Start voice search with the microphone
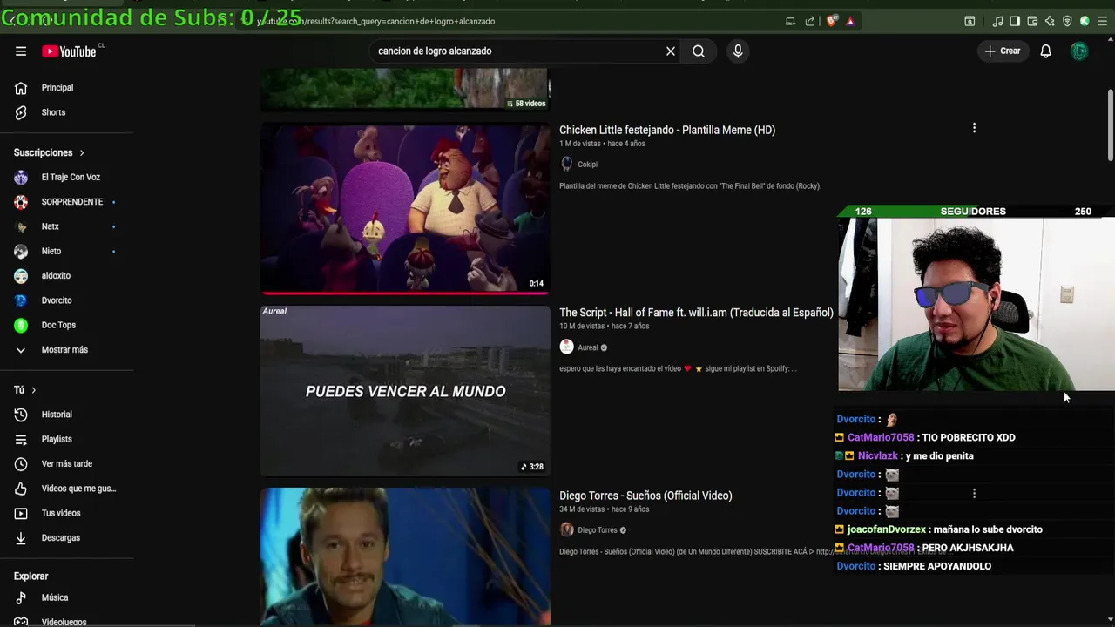Image resolution: width=1115 pixels, height=627 pixels. [x=738, y=51]
